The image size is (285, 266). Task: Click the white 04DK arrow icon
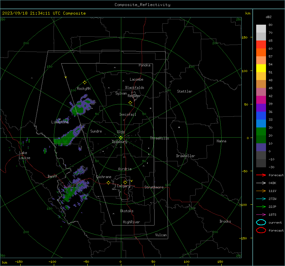[x=261, y=183]
